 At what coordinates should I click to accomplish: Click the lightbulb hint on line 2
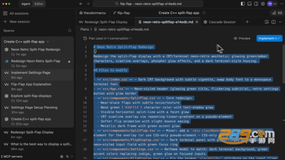tap(96, 51)
